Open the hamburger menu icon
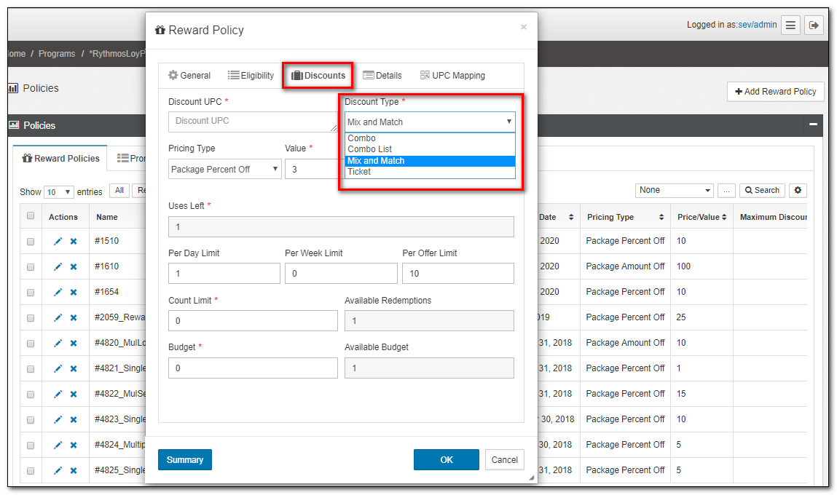Viewport: 837px width, 495px height. coord(791,25)
